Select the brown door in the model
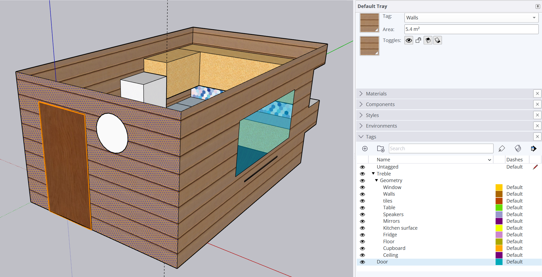Image resolution: width=542 pixels, height=277 pixels. pyautogui.click(x=66, y=166)
